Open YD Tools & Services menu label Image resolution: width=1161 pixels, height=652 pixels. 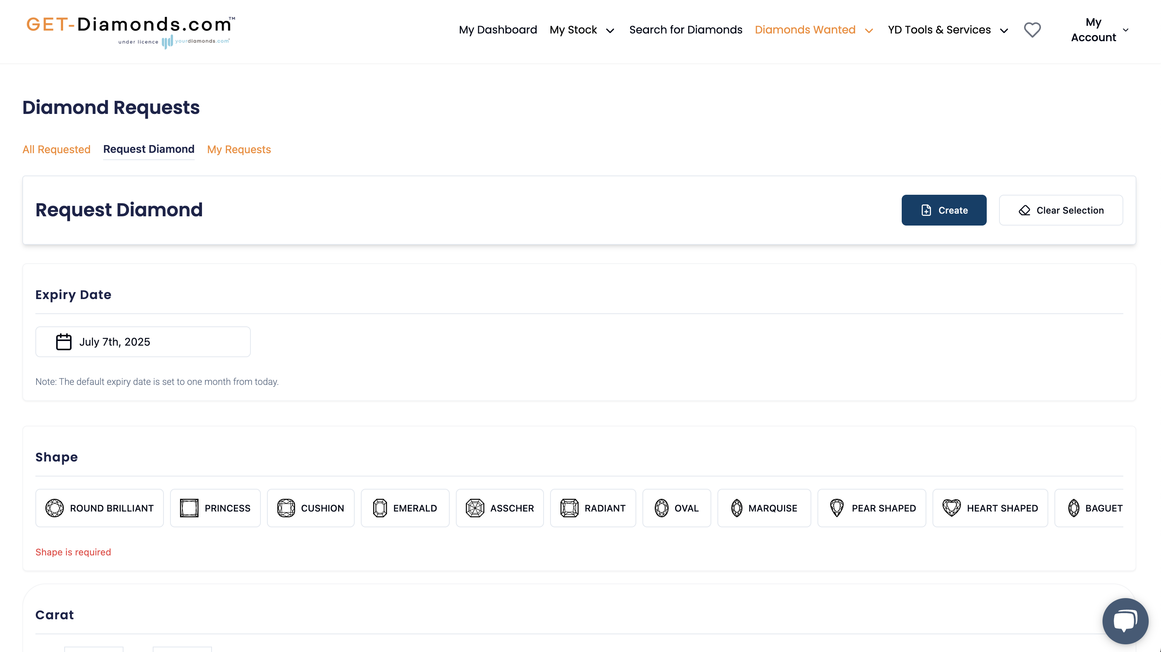pyautogui.click(x=939, y=30)
